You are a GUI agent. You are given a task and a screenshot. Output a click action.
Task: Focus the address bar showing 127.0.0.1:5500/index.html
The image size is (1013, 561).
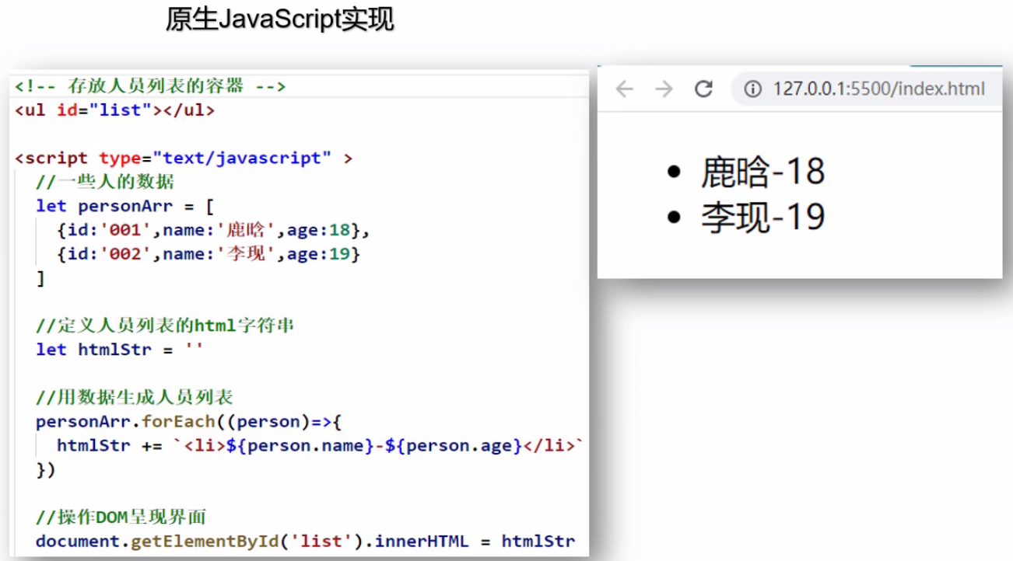pyautogui.click(x=866, y=89)
